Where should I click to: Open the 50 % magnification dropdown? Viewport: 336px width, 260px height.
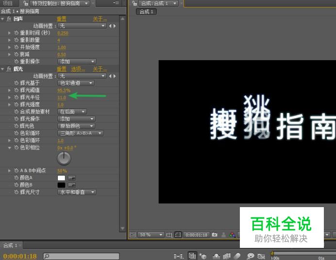[151, 235]
